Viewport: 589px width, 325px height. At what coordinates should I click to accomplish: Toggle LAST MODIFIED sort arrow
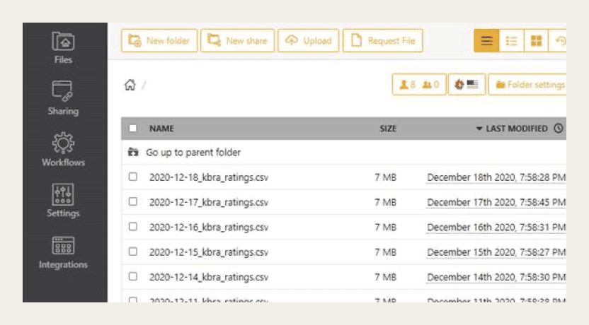[x=479, y=129]
